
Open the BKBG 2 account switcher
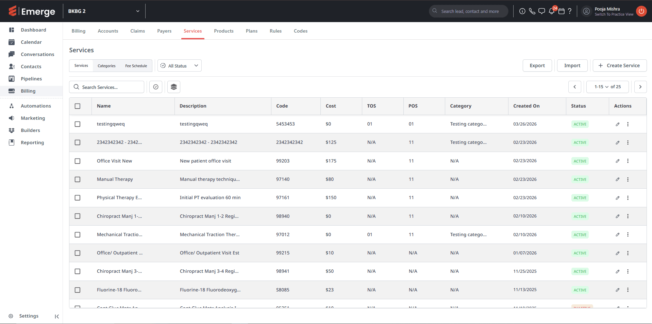[x=104, y=11]
